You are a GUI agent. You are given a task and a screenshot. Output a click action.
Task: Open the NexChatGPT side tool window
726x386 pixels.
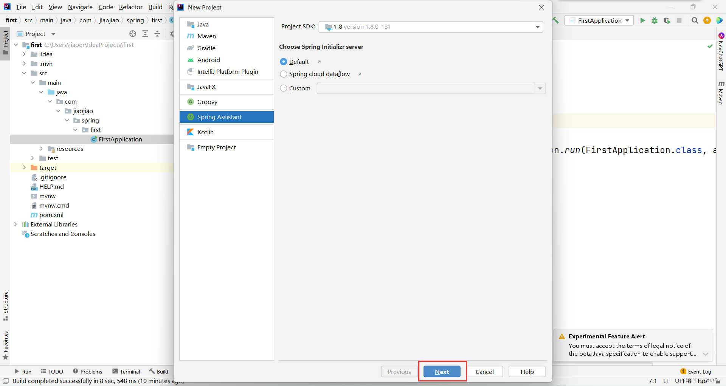tap(721, 52)
